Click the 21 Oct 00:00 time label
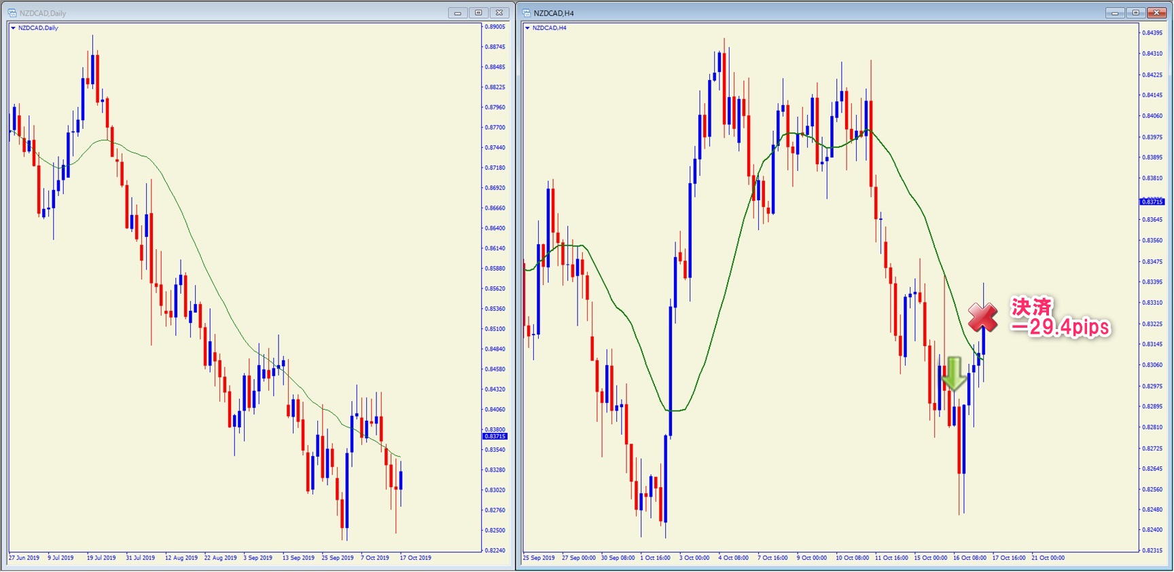This screenshot has width=1174, height=572. point(1048,558)
